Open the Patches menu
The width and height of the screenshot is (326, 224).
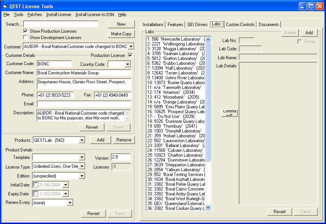pyautogui.click(x=35, y=15)
